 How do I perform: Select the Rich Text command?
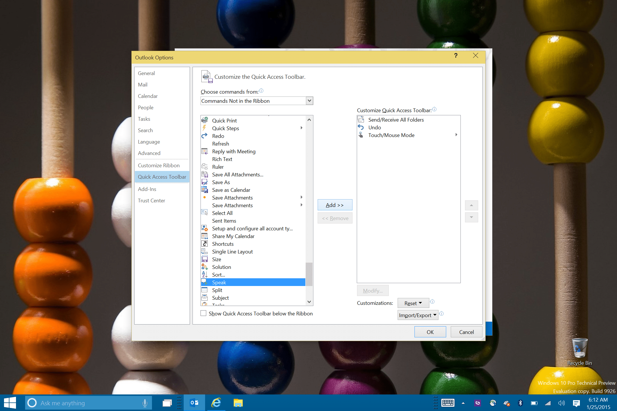(x=253, y=159)
